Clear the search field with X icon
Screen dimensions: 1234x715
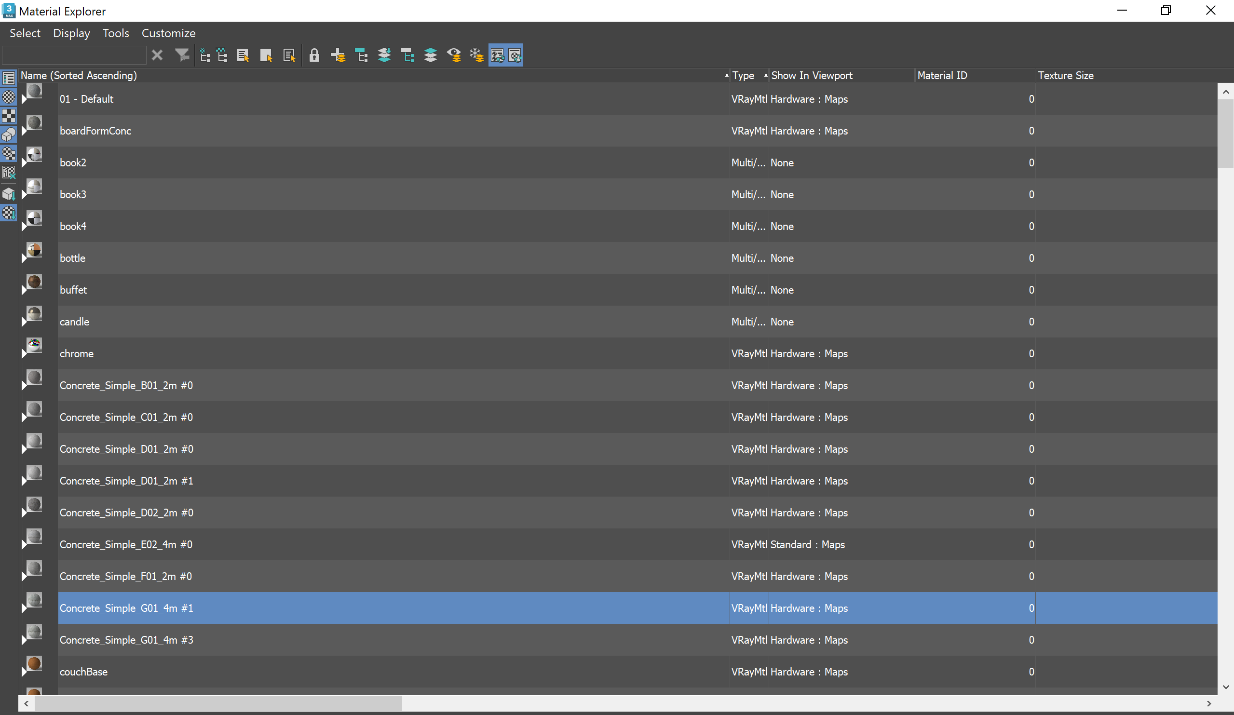point(157,55)
